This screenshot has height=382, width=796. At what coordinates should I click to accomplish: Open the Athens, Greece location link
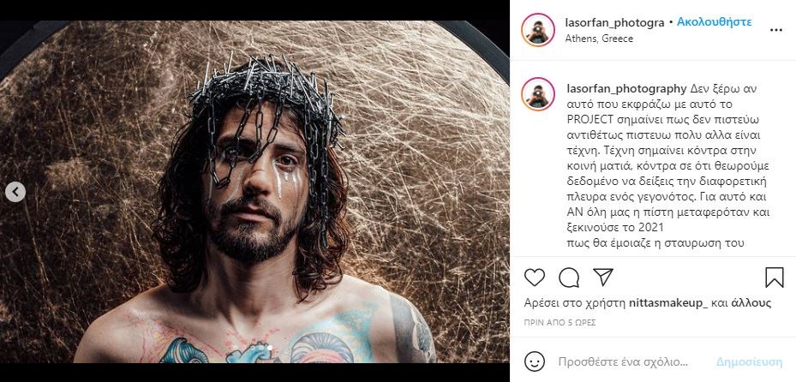599,39
